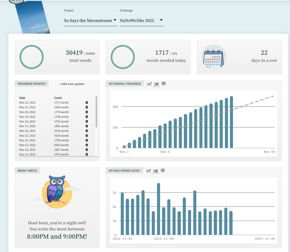This screenshot has width=290, height=252.
Task: Show daily word count as line chart
Action: coord(149,170)
